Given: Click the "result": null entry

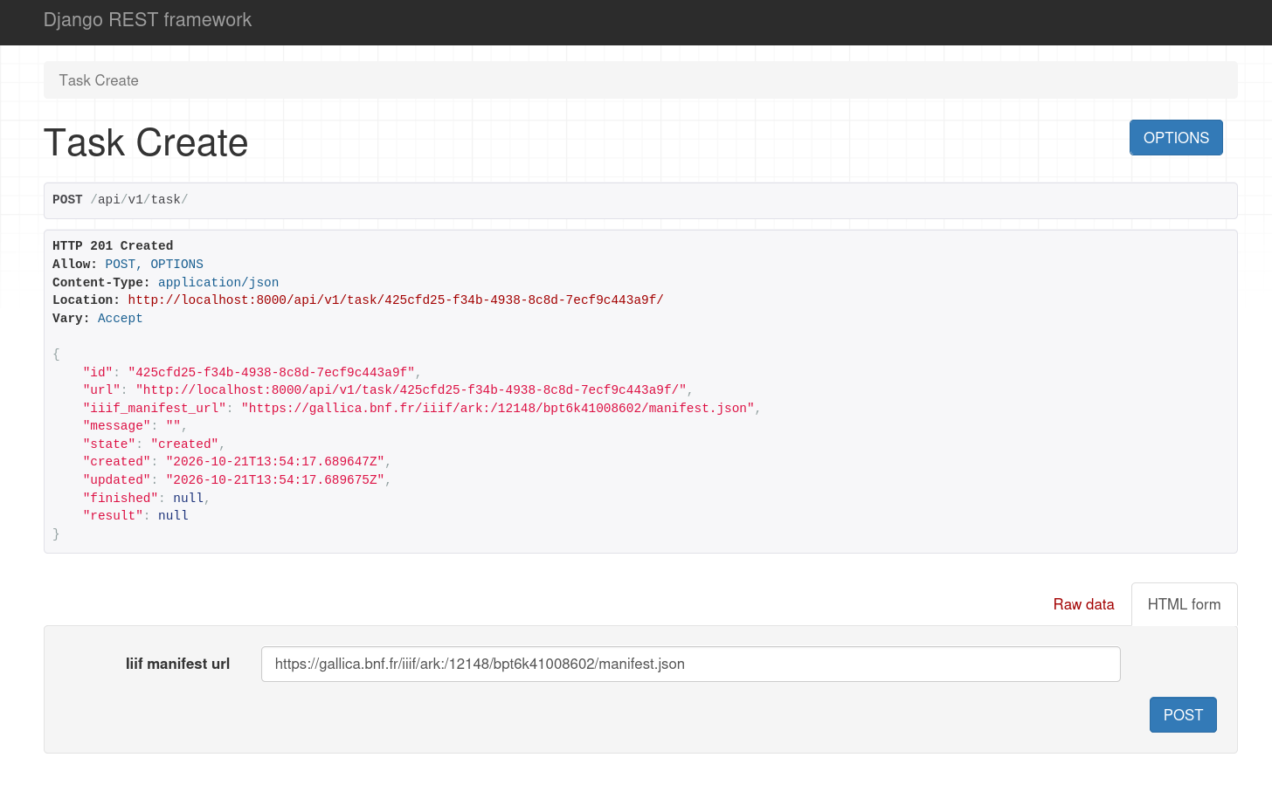Looking at the screenshot, I should tap(135, 515).
